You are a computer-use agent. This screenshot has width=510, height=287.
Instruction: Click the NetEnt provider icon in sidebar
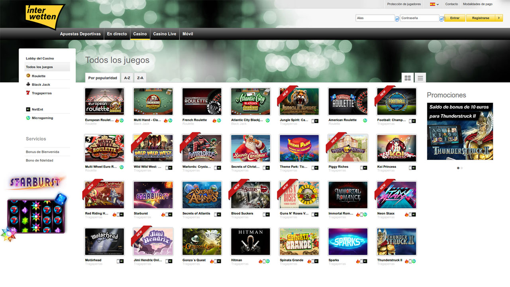pyautogui.click(x=28, y=109)
